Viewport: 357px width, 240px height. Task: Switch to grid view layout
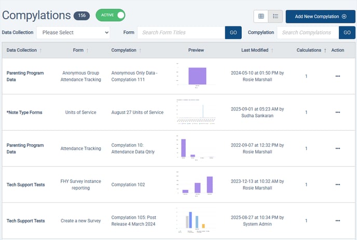tap(261, 16)
